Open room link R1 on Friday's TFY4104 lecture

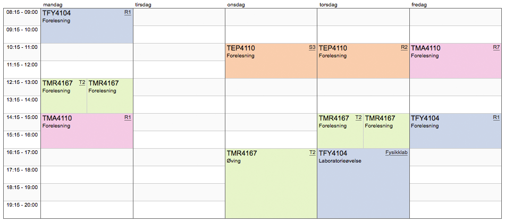[496, 117]
